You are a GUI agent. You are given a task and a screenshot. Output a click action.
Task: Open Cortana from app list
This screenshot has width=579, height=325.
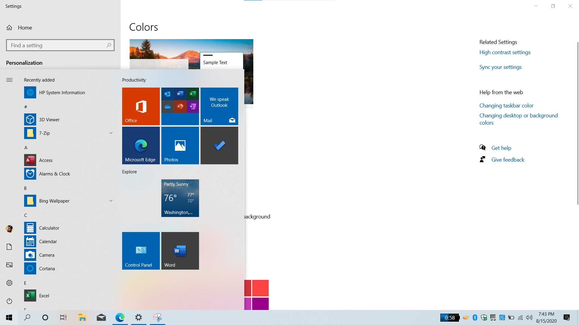(69, 269)
